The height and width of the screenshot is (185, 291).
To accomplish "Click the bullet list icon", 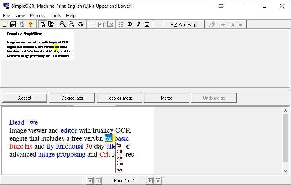I will pos(121,24).
